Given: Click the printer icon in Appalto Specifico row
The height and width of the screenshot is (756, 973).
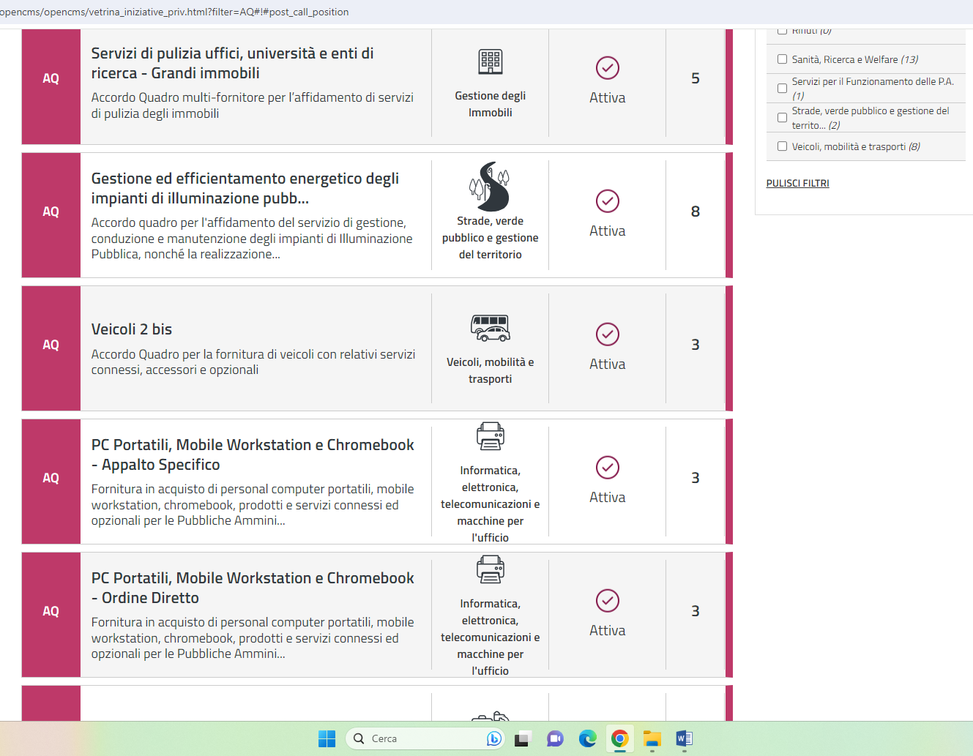Looking at the screenshot, I should [490, 436].
